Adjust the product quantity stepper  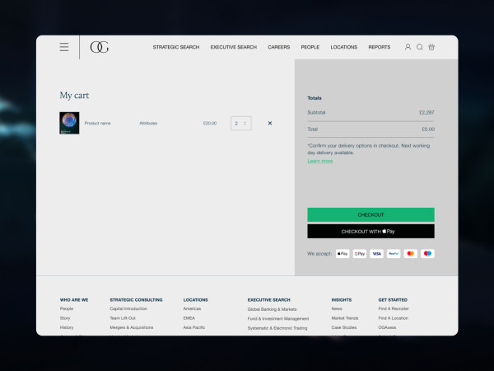240,123
